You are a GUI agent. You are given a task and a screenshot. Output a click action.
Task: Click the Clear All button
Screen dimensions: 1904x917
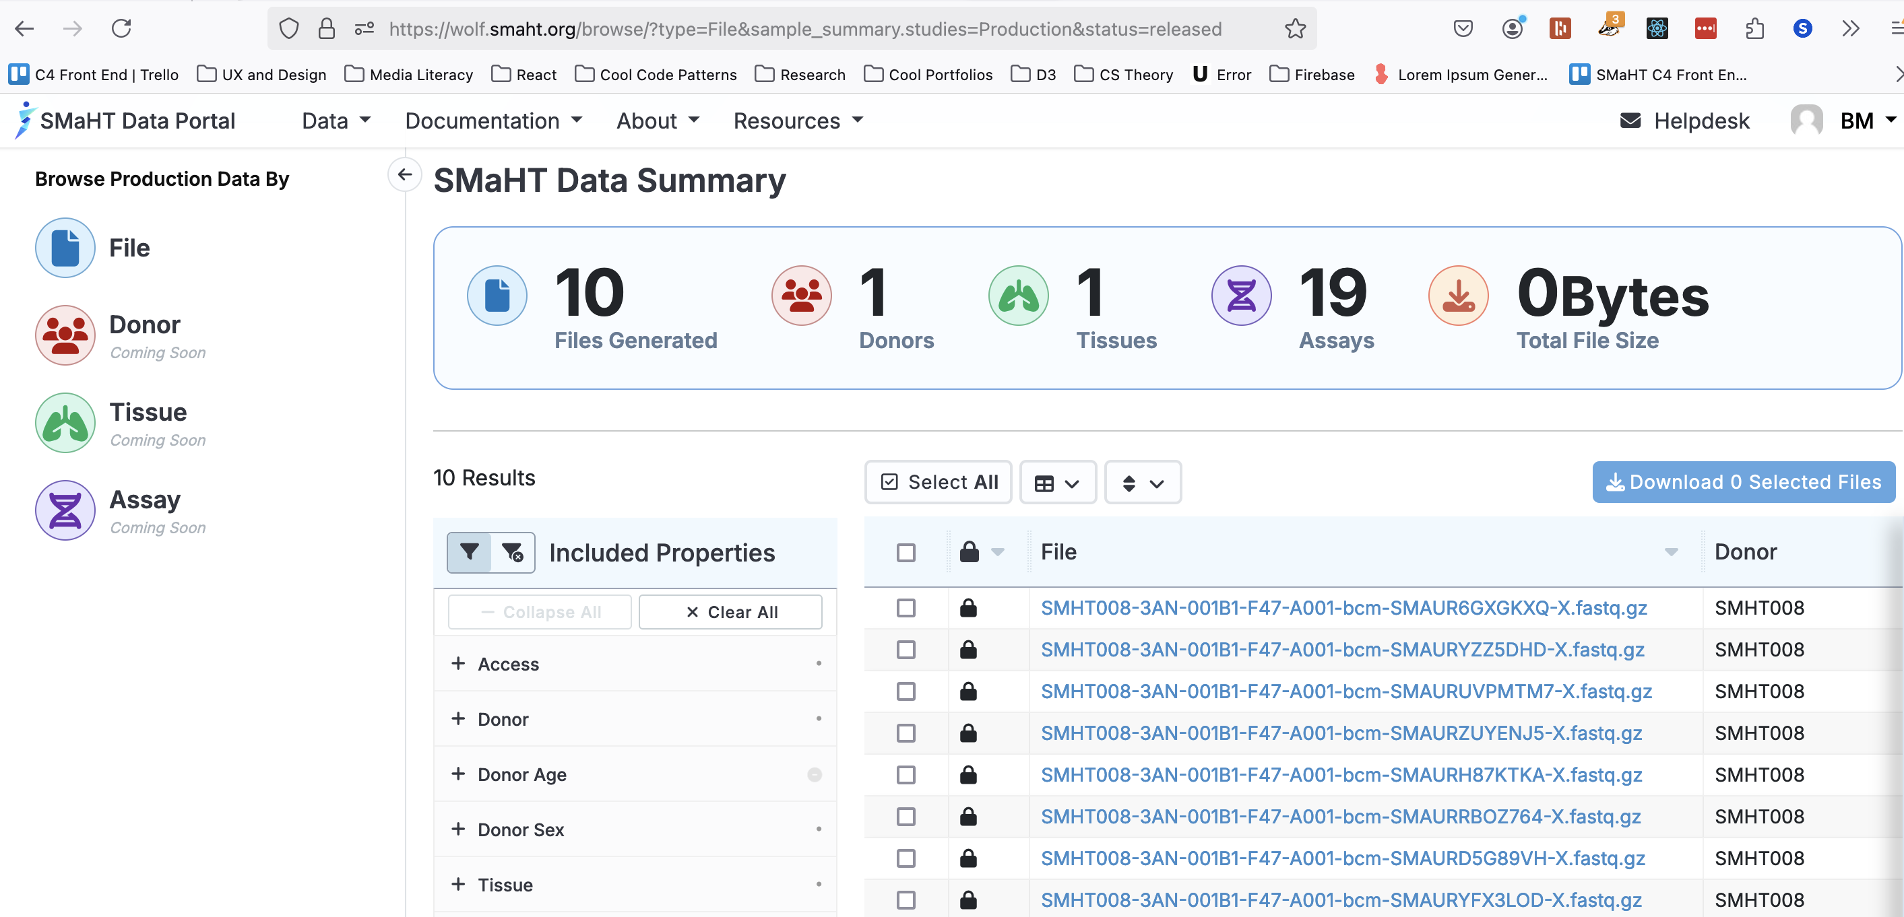[x=730, y=612]
